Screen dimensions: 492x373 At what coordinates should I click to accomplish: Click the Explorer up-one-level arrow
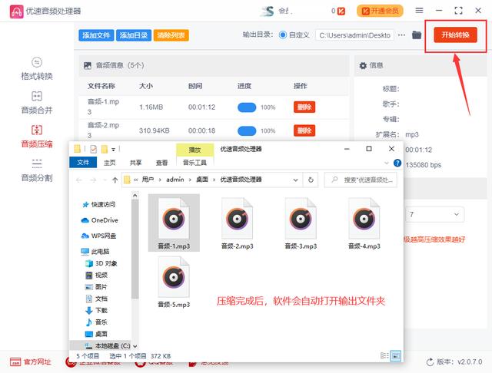tap(115, 180)
